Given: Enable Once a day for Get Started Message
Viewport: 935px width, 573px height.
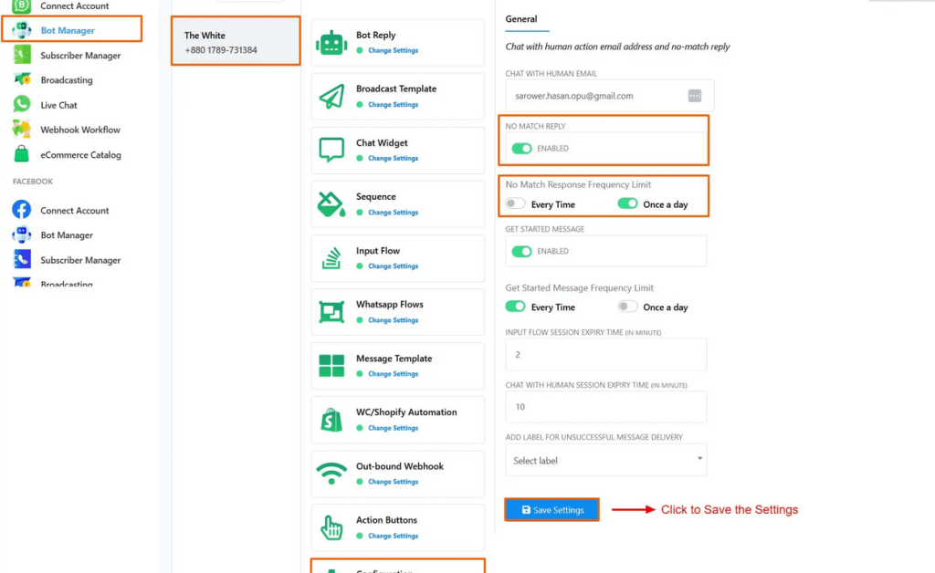Looking at the screenshot, I should pyautogui.click(x=627, y=307).
